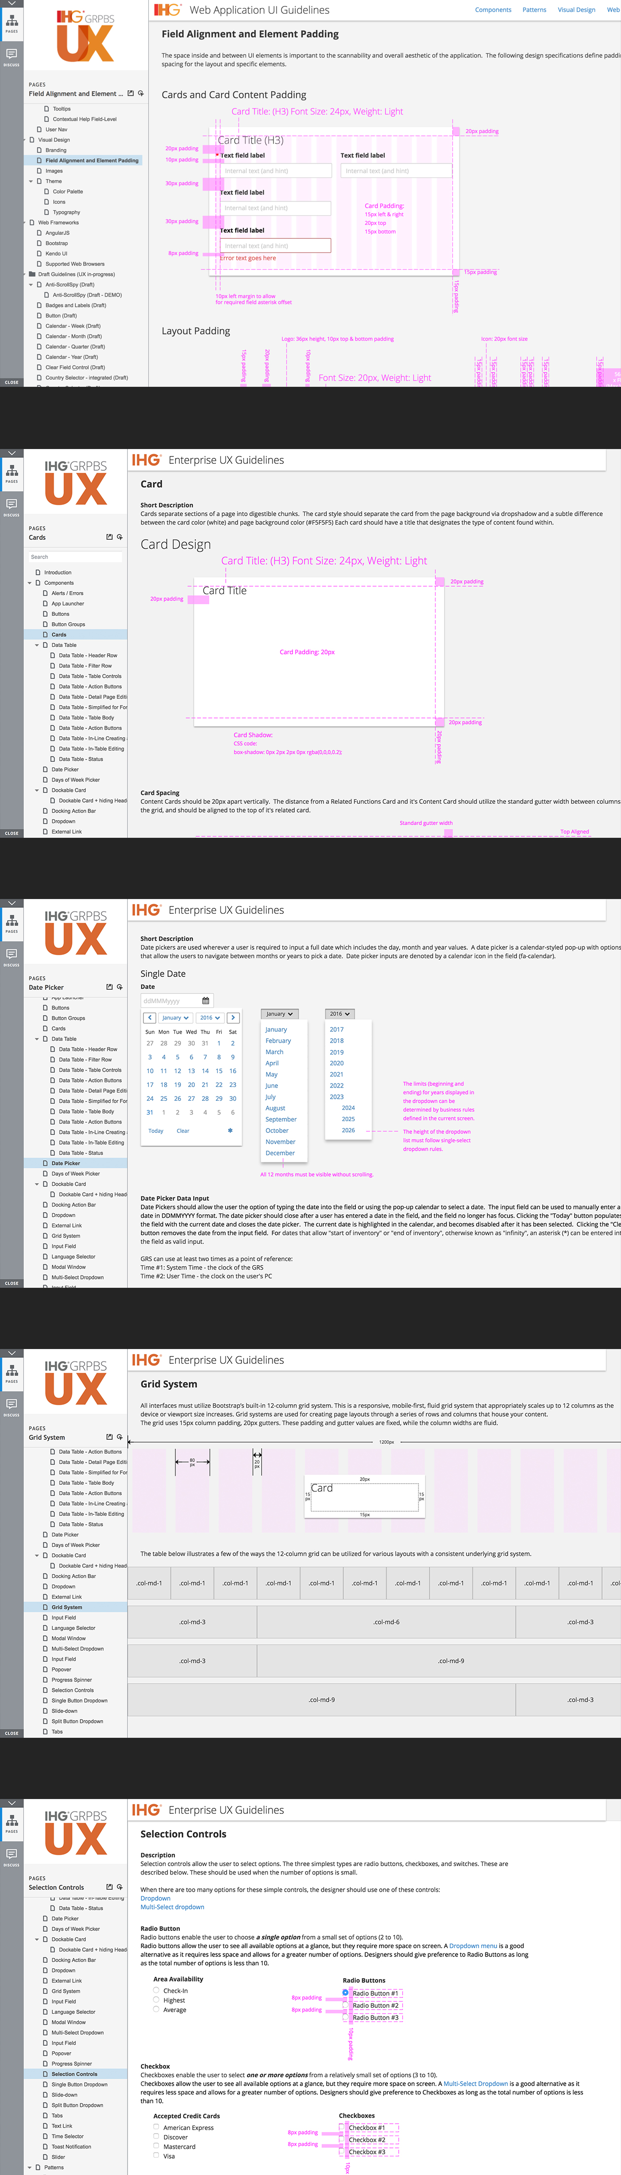Collapse the Theme tree node

[x=31, y=181]
